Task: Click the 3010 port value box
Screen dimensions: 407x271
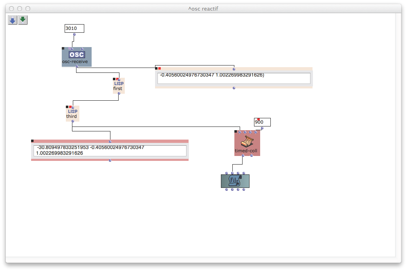Action: pos(74,28)
